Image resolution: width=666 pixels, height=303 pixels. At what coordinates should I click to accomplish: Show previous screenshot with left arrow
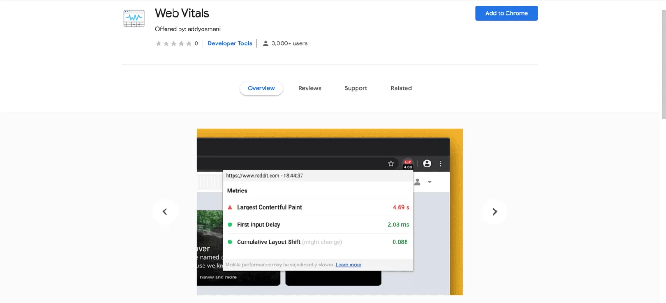165,212
